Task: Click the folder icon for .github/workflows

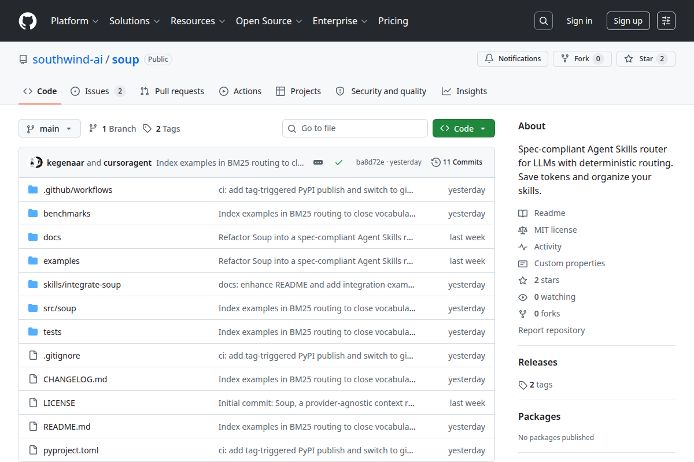Action: [x=33, y=190]
